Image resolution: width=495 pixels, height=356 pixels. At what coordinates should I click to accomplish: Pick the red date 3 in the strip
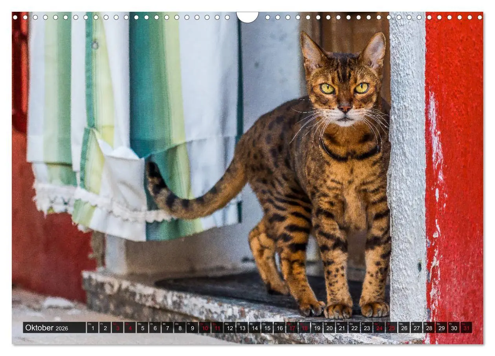point(117,328)
